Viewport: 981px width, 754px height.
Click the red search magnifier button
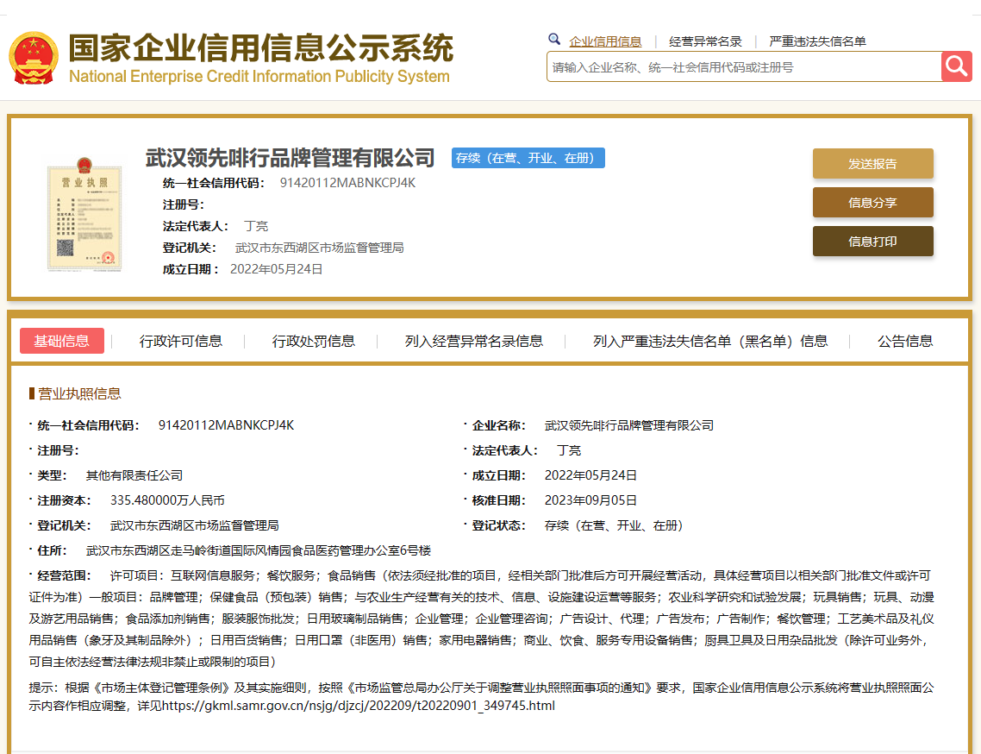click(x=957, y=66)
